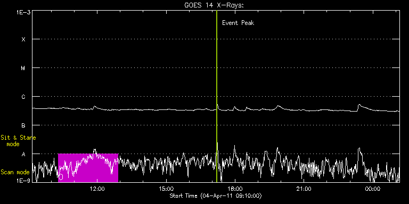Viewport: 409px width, 204px height.
Task: Click the Start Time caption below the axis
Action: tap(216, 195)
